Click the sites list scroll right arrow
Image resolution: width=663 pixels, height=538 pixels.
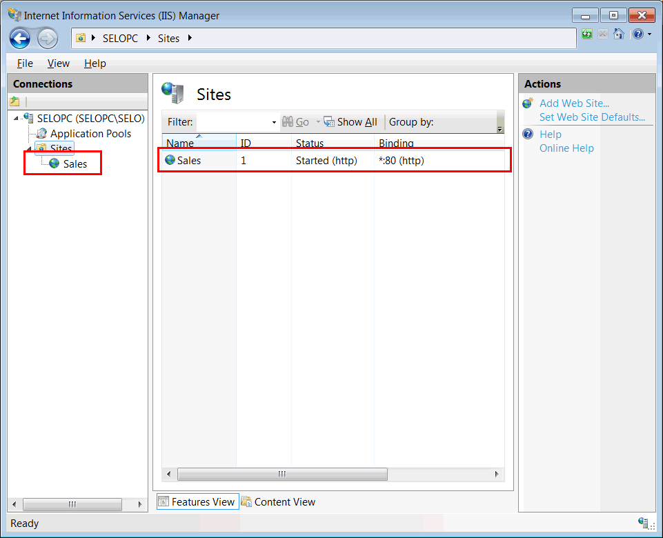tap(497, 474)
